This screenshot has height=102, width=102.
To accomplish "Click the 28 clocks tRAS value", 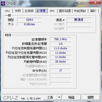I will coord(60,61).
